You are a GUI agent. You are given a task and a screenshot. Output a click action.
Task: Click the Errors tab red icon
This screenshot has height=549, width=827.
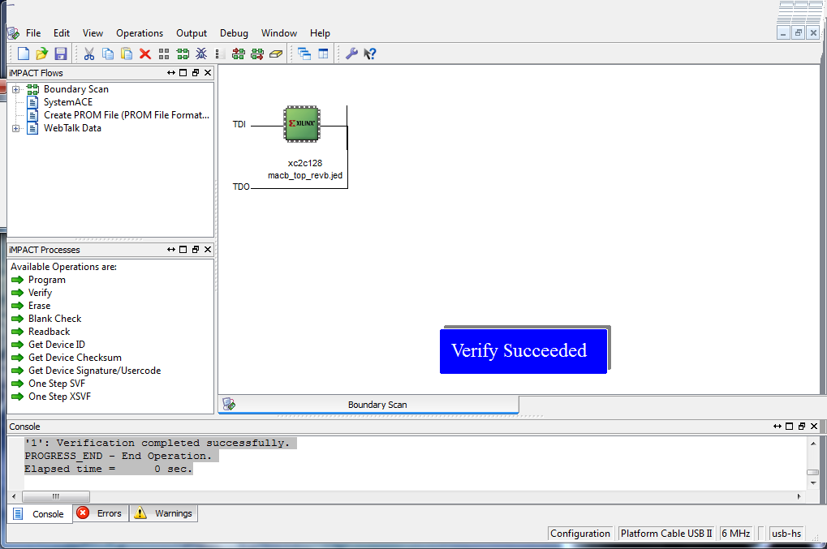83,513
